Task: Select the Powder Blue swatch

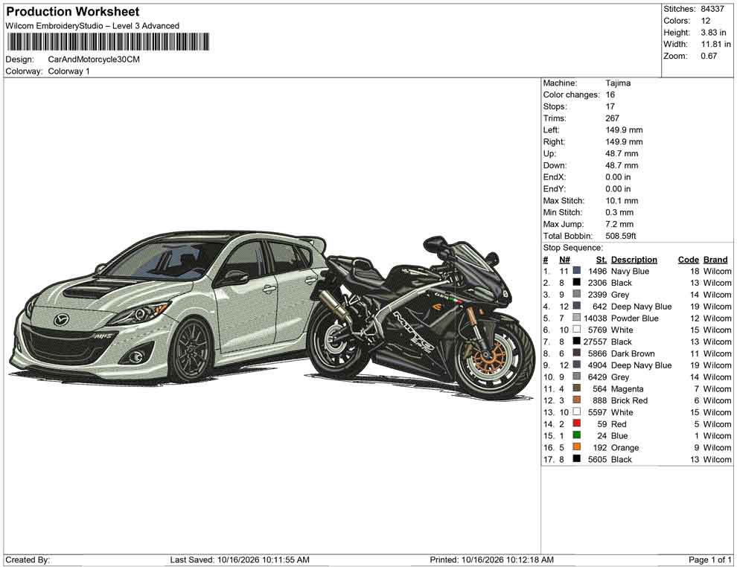Action: pos(576,318)
